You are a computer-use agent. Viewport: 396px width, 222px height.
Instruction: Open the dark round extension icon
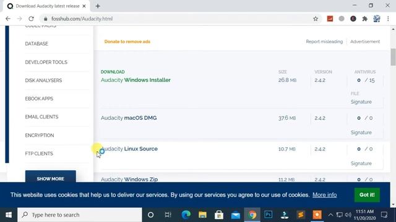(x=353, y=18)
